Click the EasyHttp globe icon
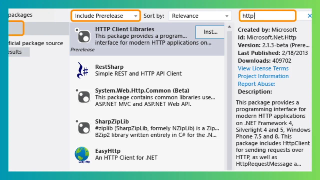Viewport: 320px width, 180px height. [x=82, y=155]
